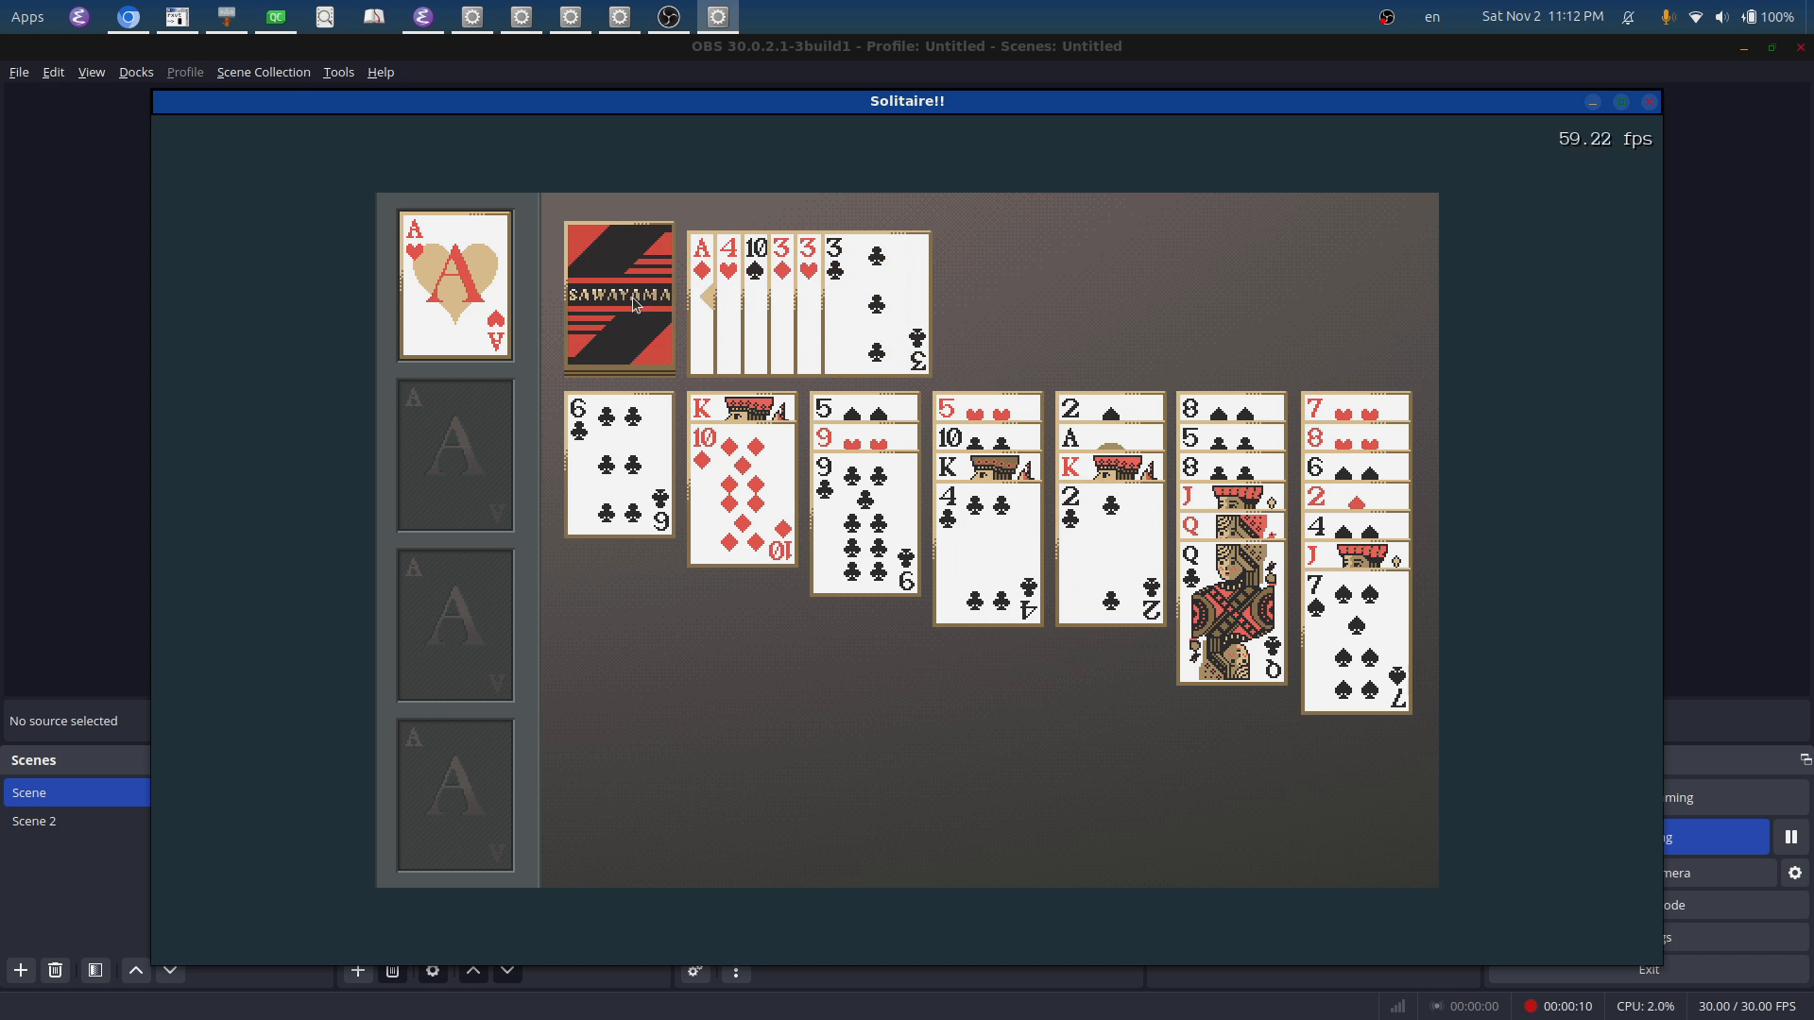1814x1020 pixels.
Task: Pop out the Controls dock panel
Action: pos(1805,759)
